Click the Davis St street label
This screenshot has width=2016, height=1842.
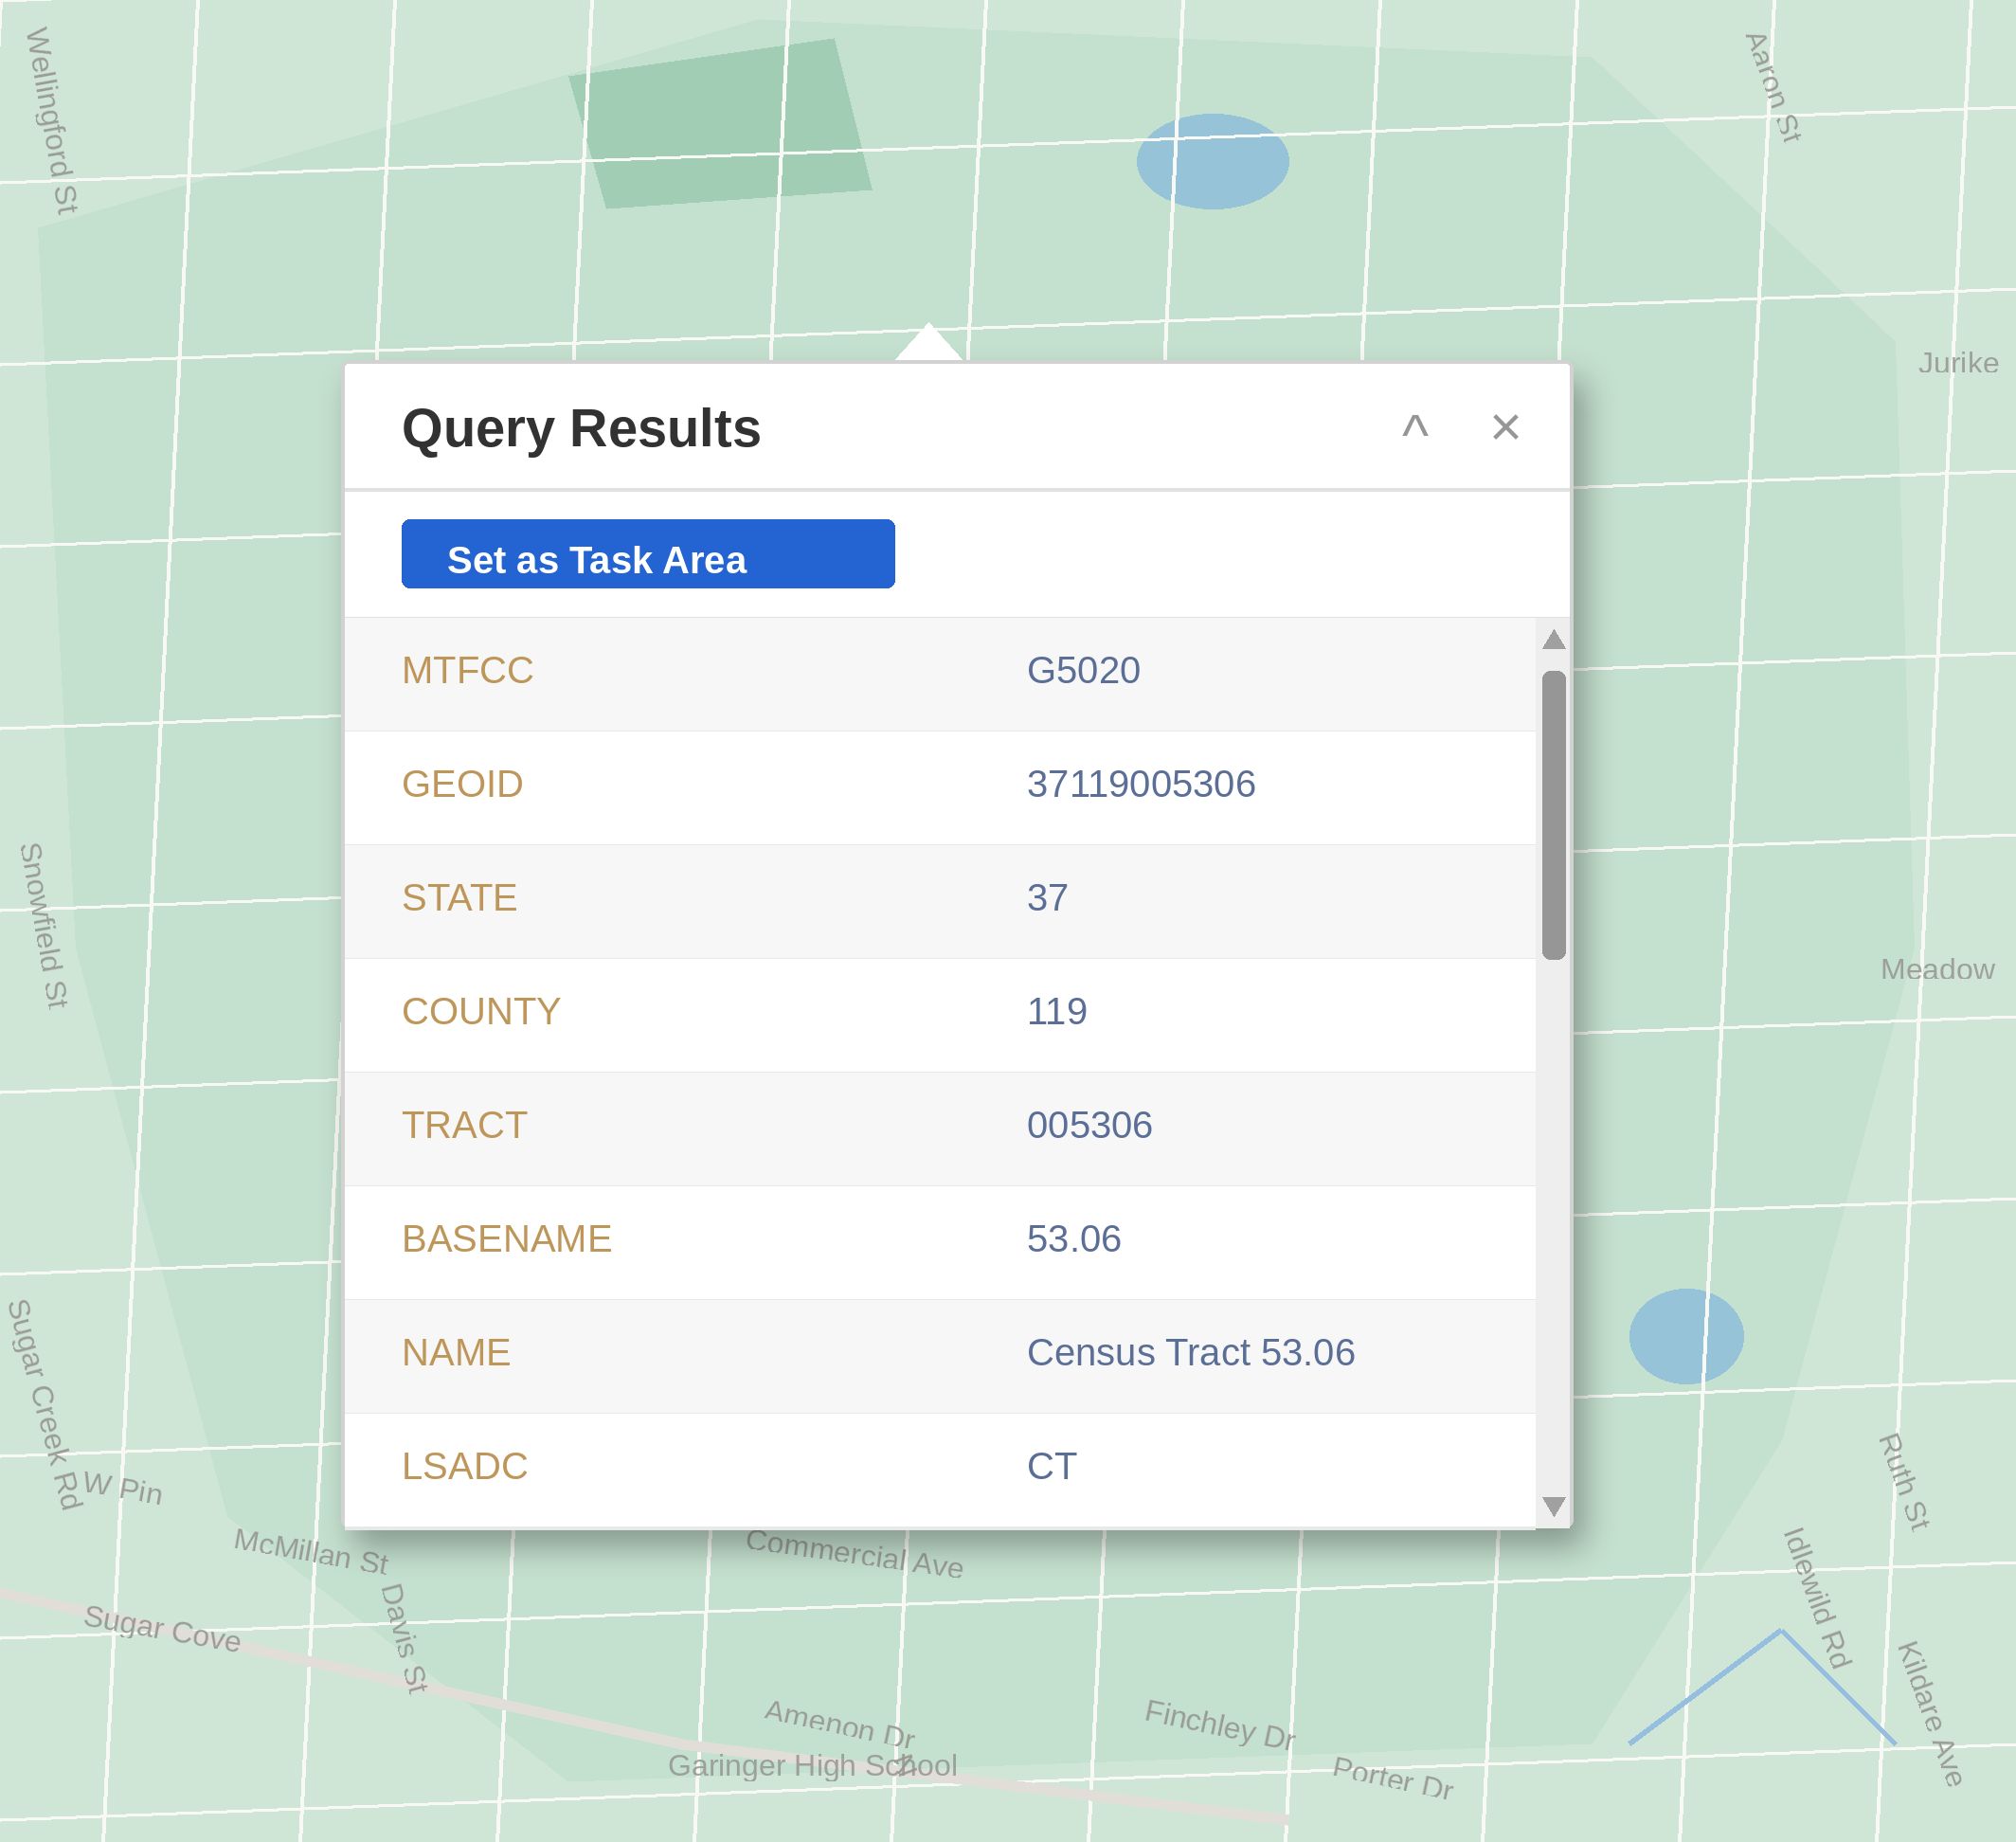[404, 1638]
